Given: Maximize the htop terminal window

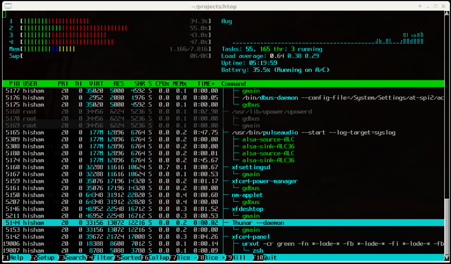Looking at the screenshot, I should [x=436, y=6].
